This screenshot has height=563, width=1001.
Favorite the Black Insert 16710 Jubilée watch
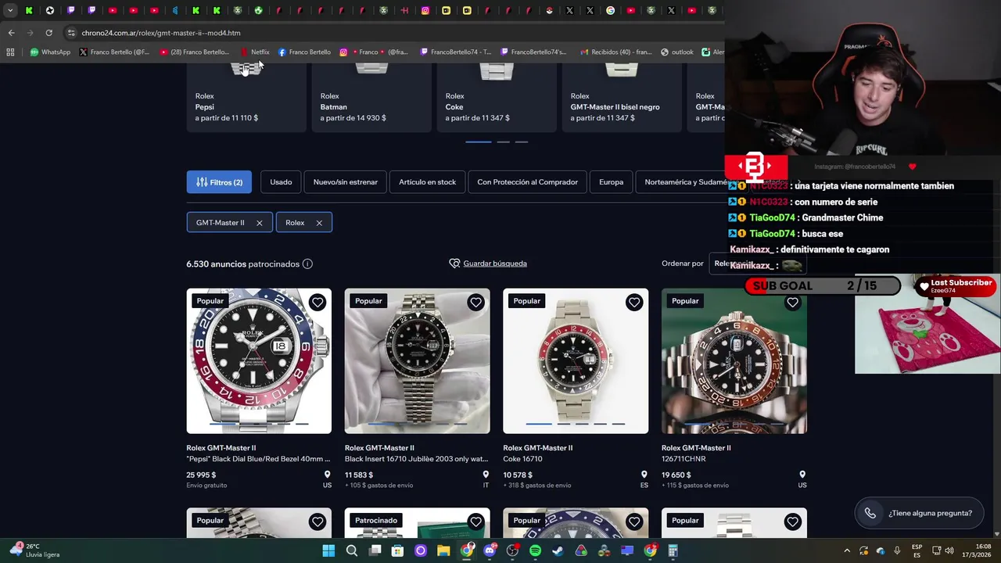[475, 303]
